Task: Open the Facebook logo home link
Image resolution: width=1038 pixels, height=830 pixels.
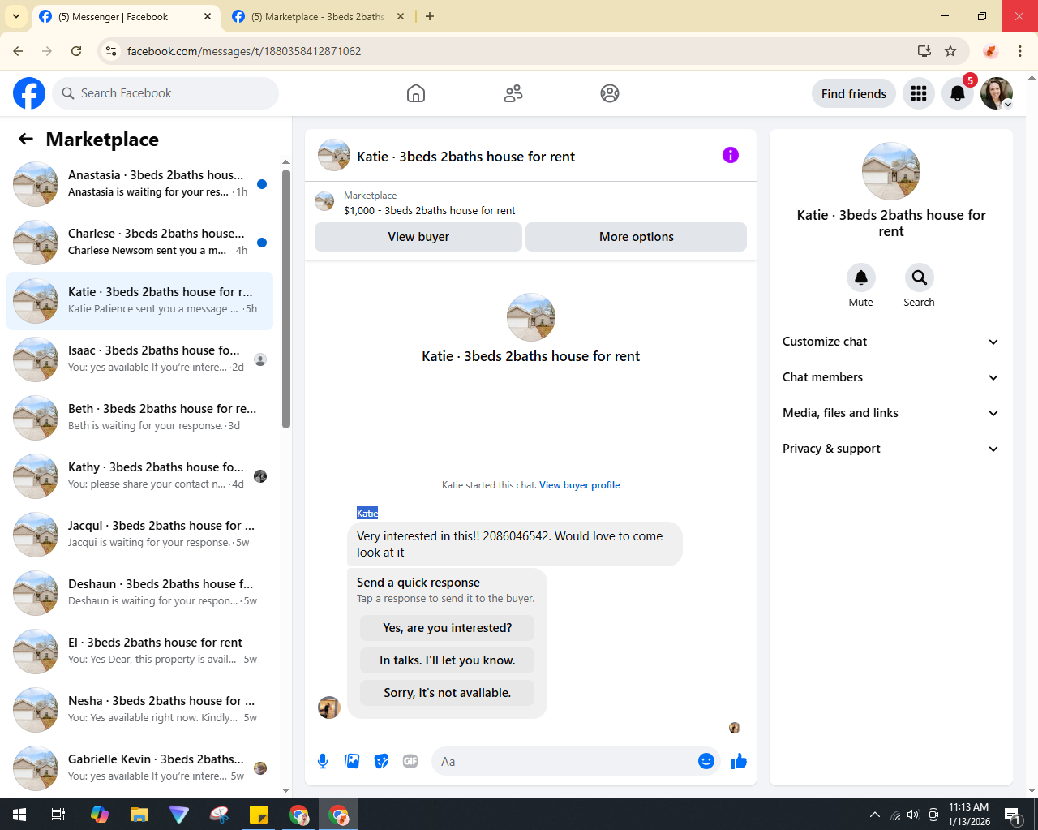Action: [x=29, y=93]
